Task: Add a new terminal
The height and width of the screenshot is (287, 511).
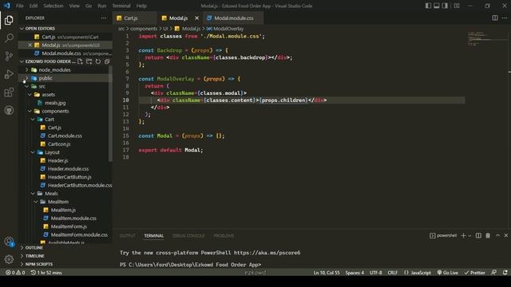Action: pyautogui.click(x=463, y=236)
